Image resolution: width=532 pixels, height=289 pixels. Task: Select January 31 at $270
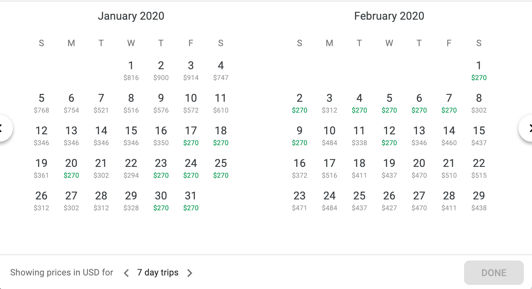click(191, 200)
